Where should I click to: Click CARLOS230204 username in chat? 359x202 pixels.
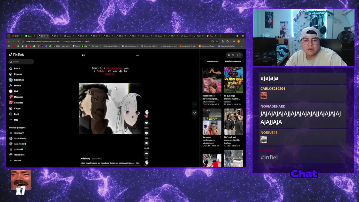pos(273,89)
